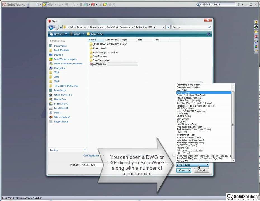Screen dimensions: 260x201
Task: Open the Appearances color ball icon in task pane
Action: pyautogui.click(x=256, y=46)
